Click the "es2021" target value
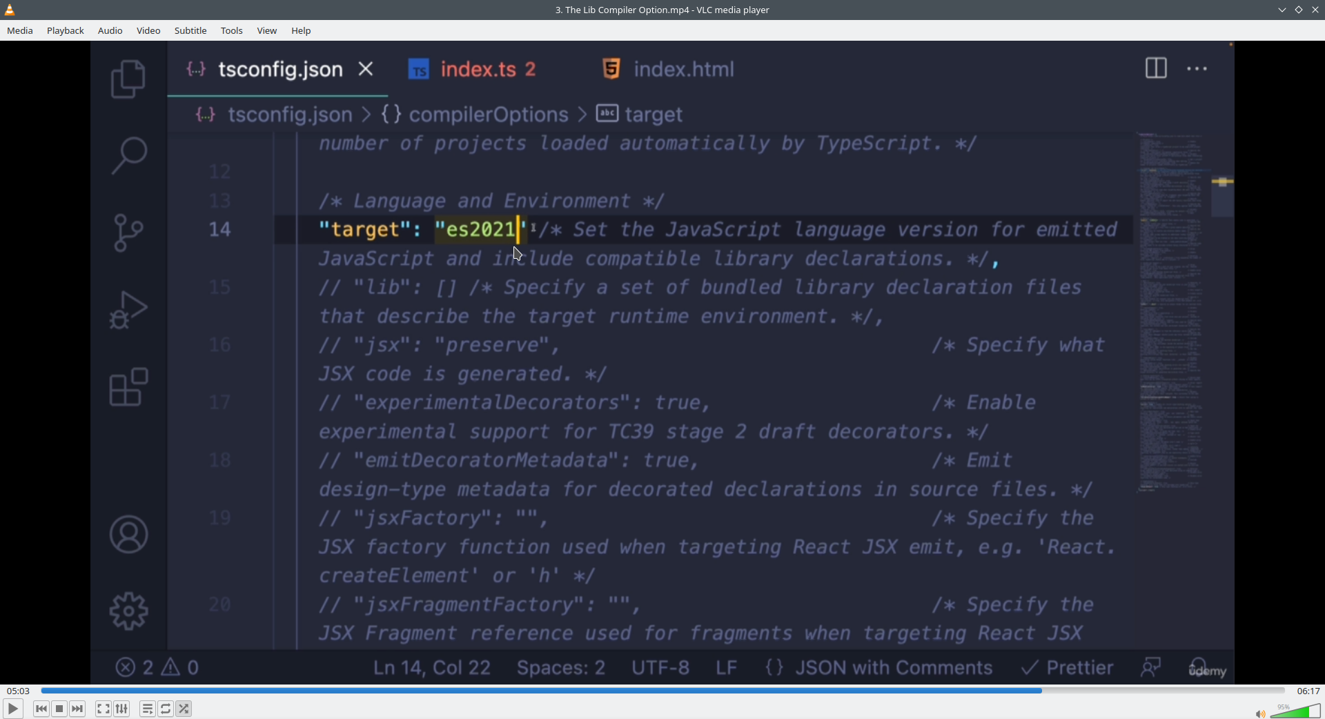This screenshot has height=719, width=1325. point(481,230)
